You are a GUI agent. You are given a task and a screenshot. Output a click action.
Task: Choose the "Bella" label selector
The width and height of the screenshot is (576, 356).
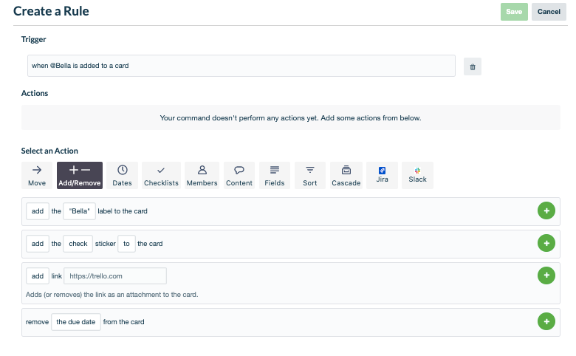(79, 211)
